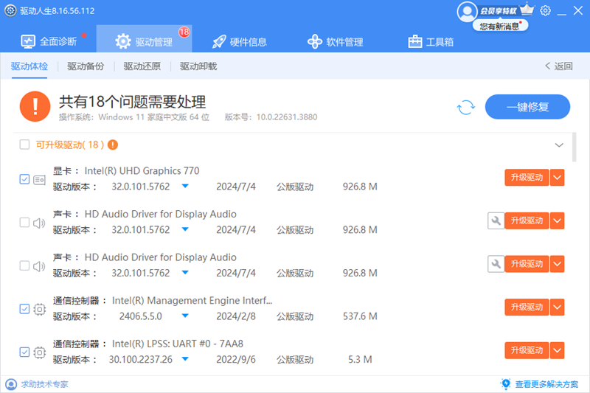Go back using the 返回 link
This screenshot has width=590, height=393.
[x=558, y=66]
